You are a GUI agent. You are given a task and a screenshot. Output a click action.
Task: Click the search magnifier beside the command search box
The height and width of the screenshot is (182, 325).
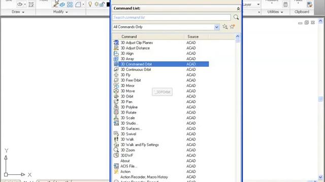[x=236, y=17]
